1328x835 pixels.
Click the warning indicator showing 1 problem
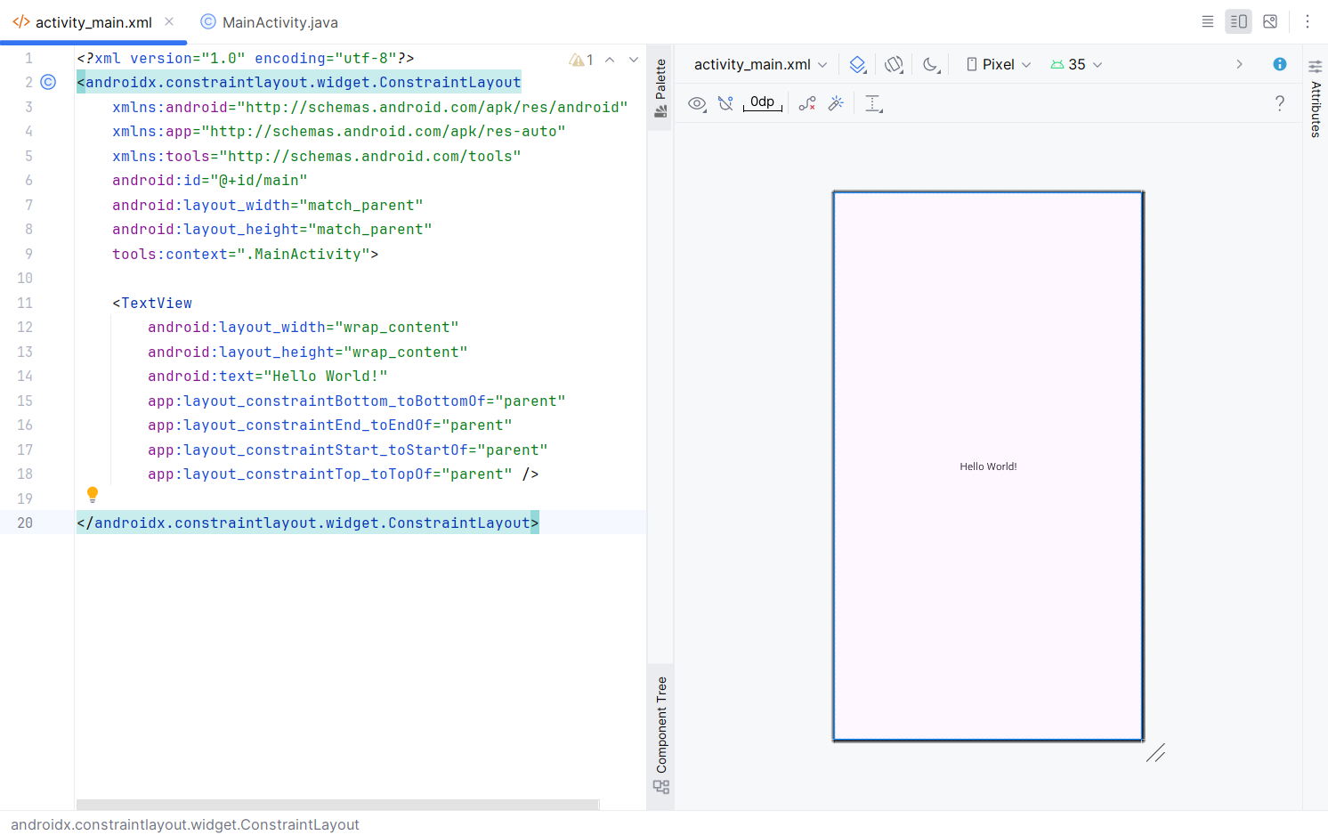coord(581,60)
